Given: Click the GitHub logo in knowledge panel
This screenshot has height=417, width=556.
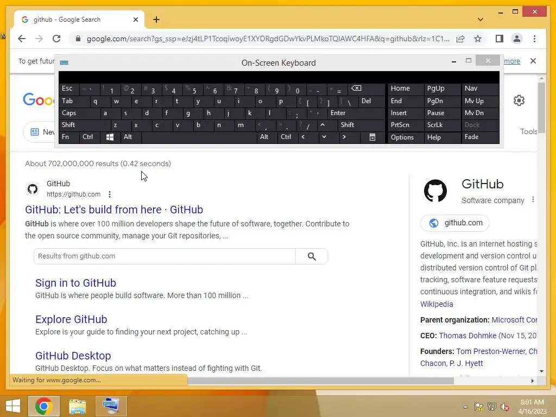Looking at the screenshot, I should tap(435, 191).
